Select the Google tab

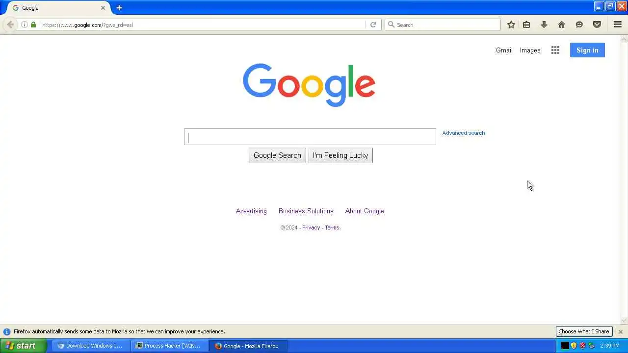59,8
